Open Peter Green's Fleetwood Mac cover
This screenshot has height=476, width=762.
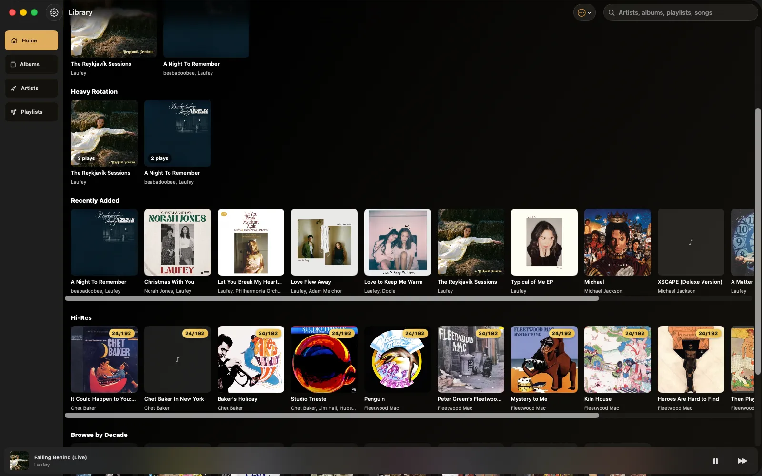(471, 359)
